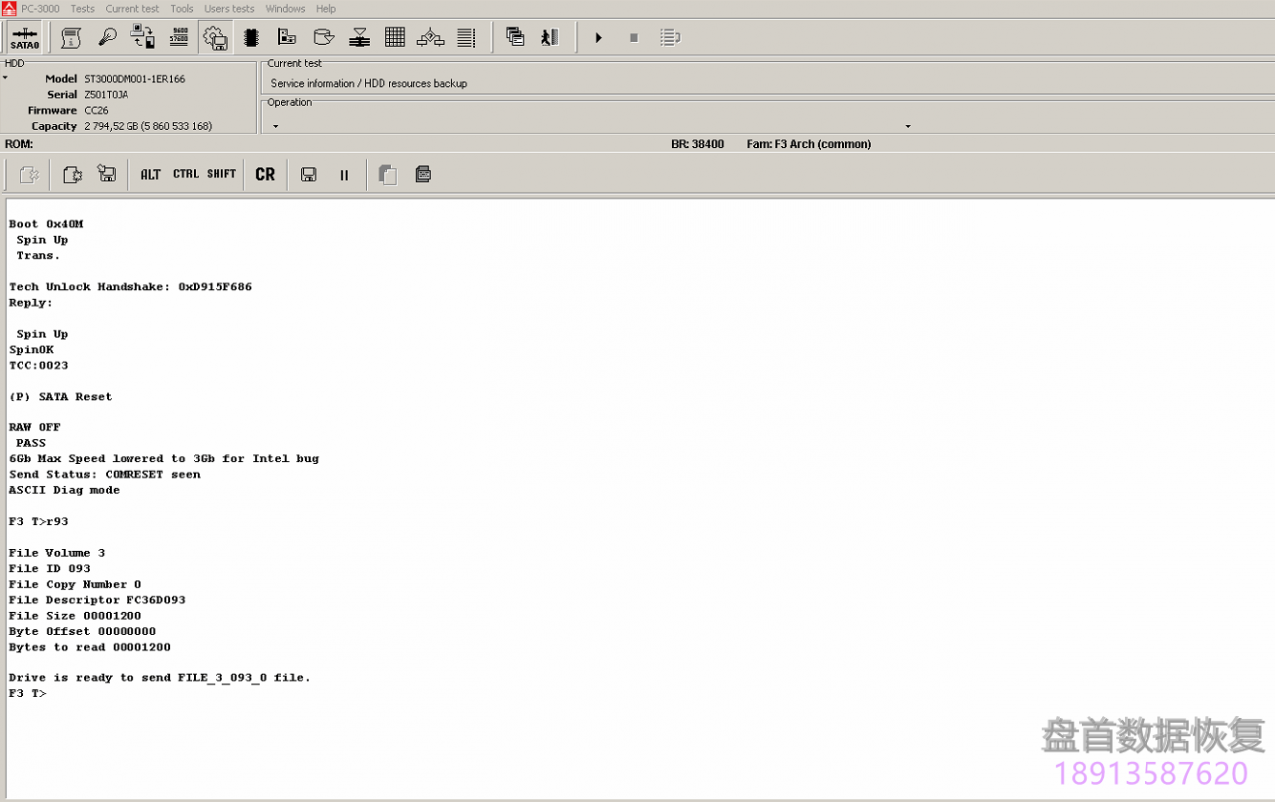The image size is (1275, 802).
Task: Toggle the SHIFT key modifier
Action: point(221,174)
